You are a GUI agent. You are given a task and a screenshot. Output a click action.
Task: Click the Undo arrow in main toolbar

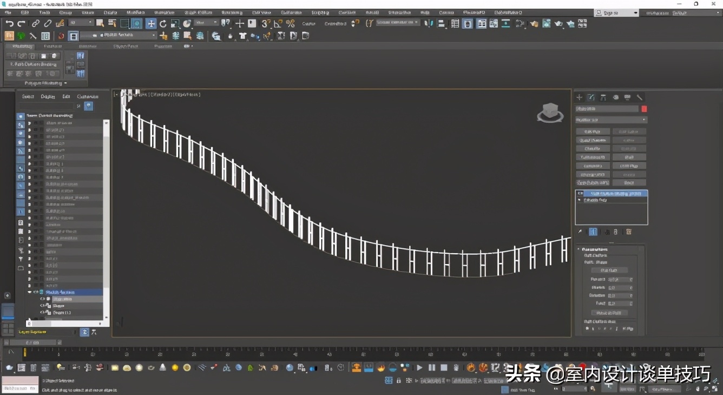[x=9, y=23]
